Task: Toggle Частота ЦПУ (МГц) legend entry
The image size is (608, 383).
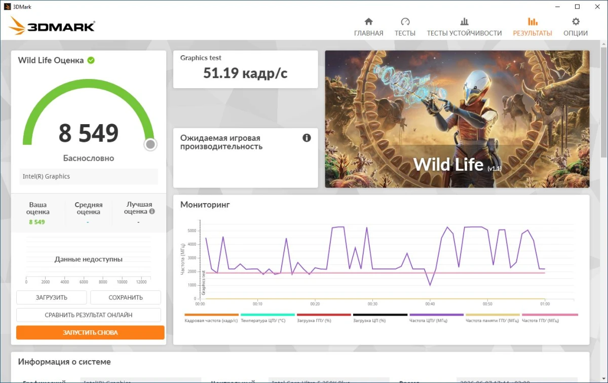Action: 436,318
